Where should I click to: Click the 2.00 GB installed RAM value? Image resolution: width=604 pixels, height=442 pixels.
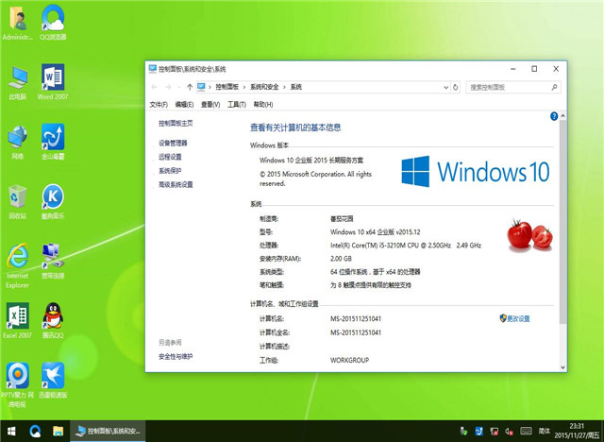pyautogui.click(x=341, y=259)
